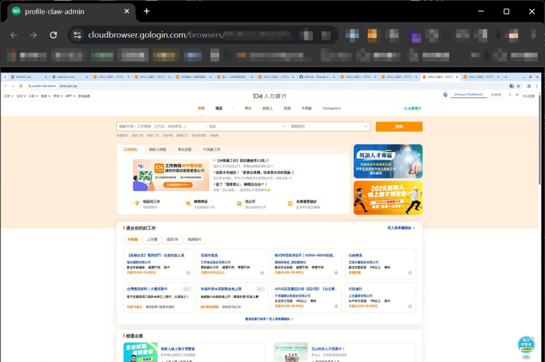Reload the inner 104.com.tw page
545x362 pixels.
point(21,86)
